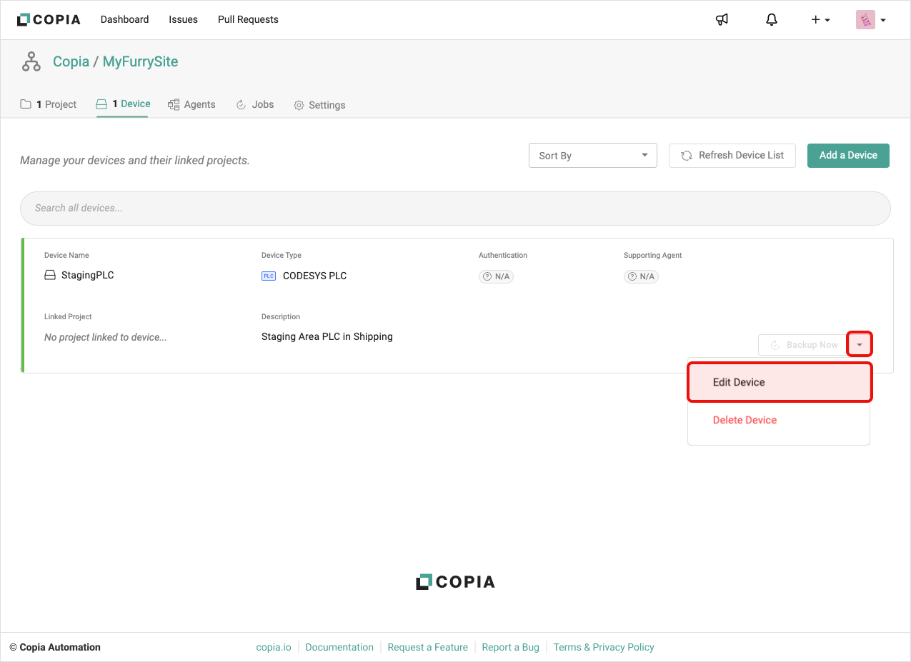Click Refresh Device List button
The width and height of the screenshot is (911, 662).
[732, 156]
